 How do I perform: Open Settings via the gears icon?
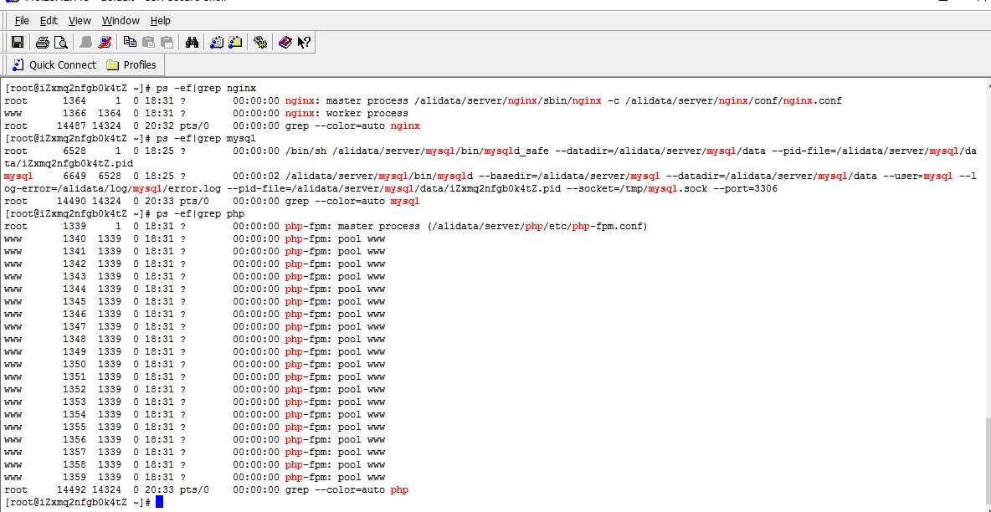click(x=259, y=43)
